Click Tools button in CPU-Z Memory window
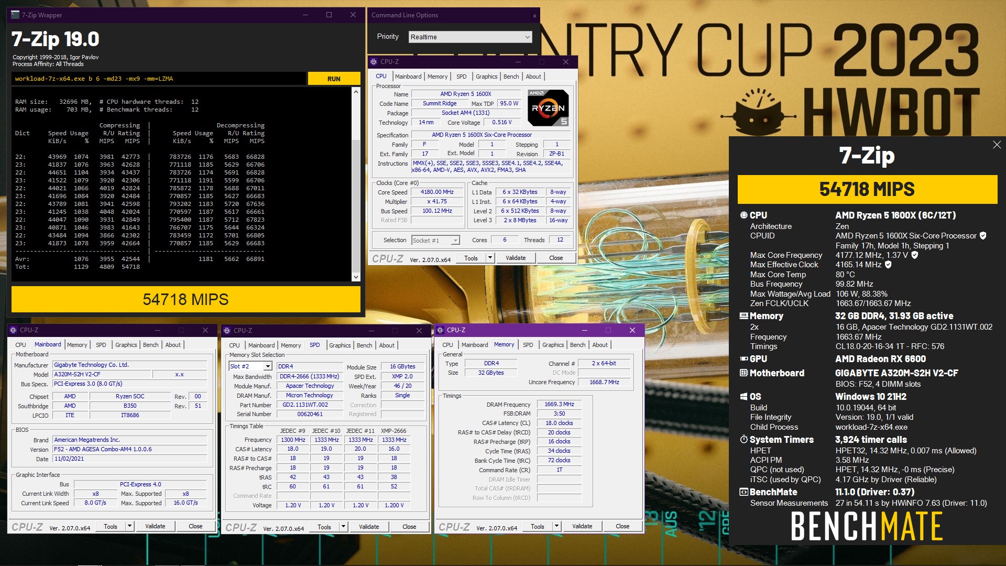This screenshot has height=566, width=1006. [x=538, y=526]
